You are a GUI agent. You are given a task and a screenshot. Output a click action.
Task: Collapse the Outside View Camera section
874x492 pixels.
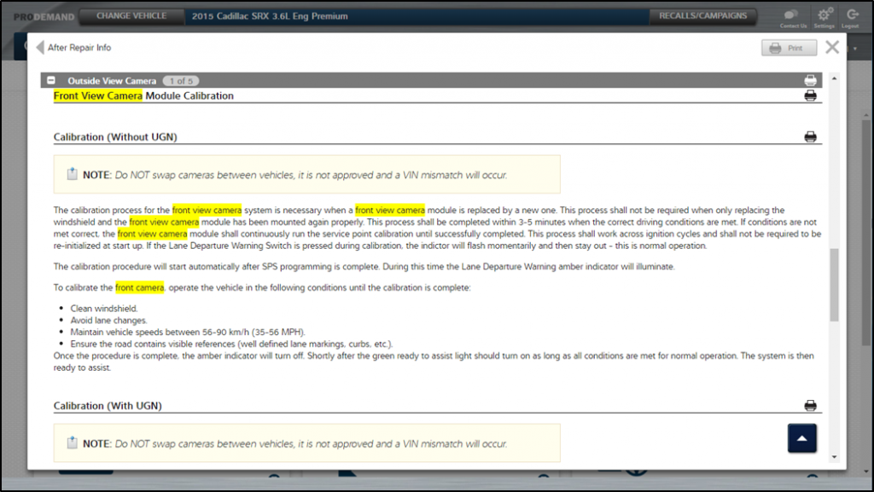coord(51,80)
